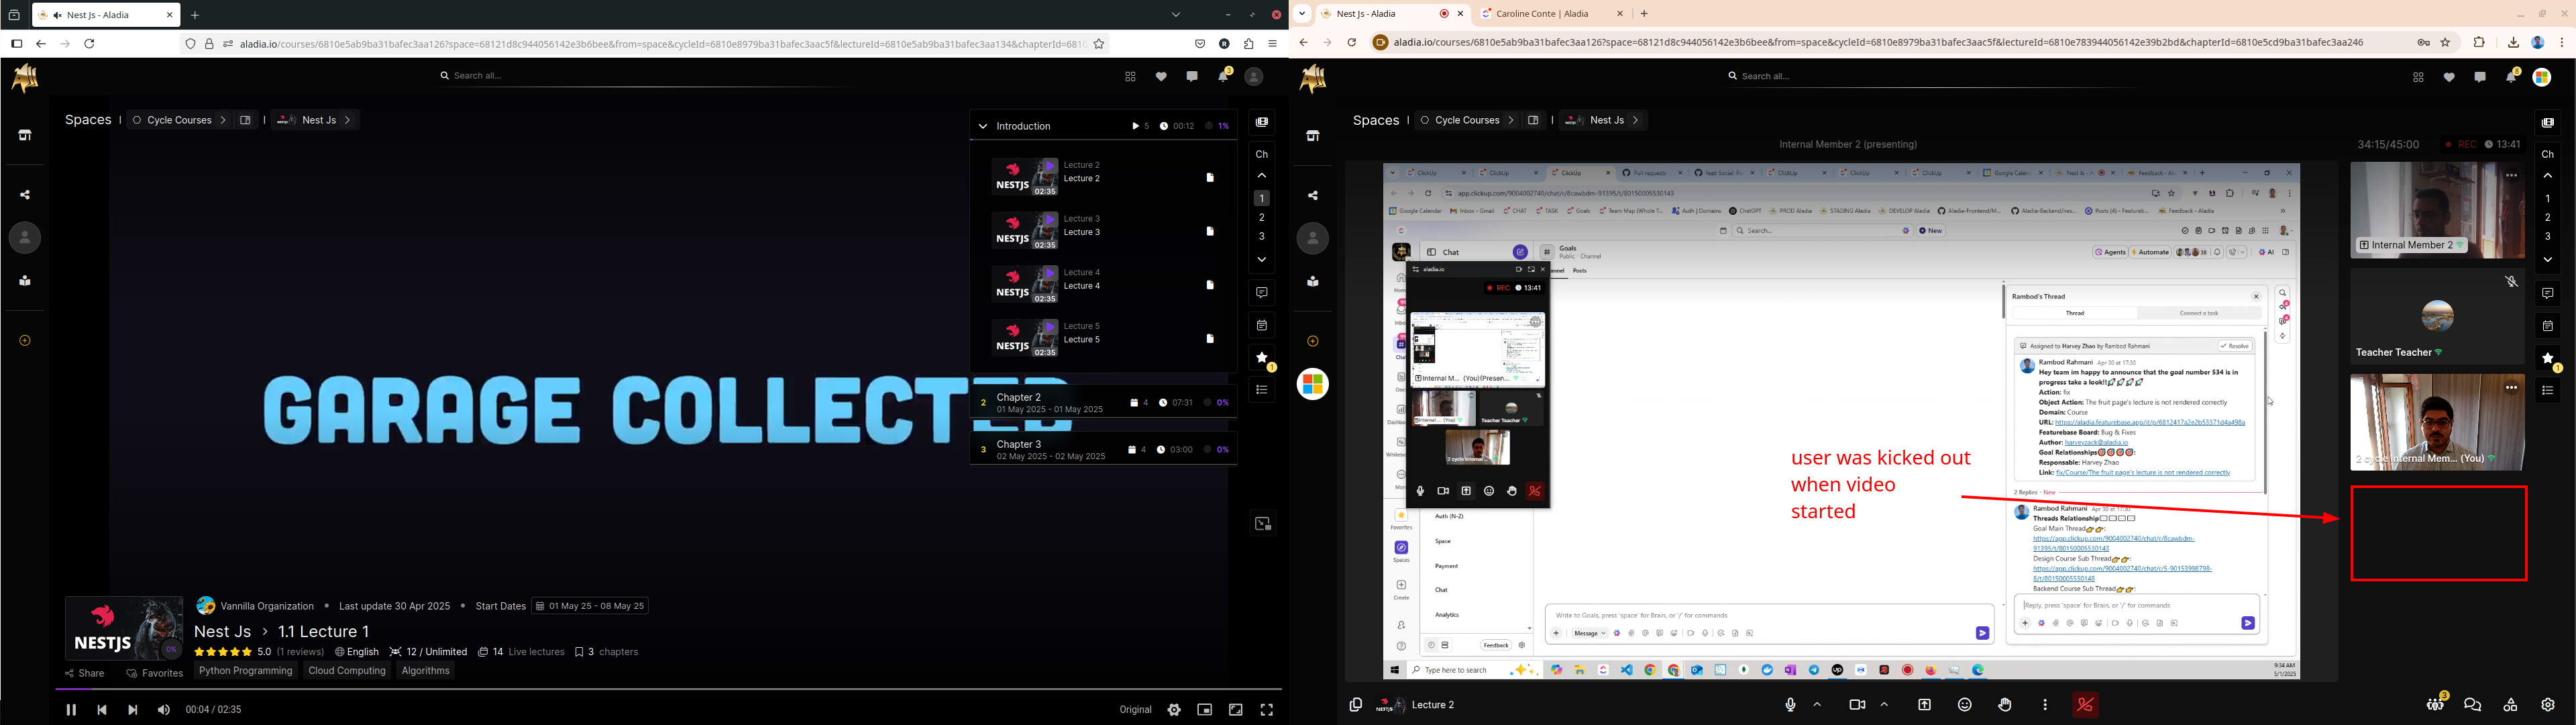Mute the video player volume
Image resolution: width=2576 pixels, height=725 pixels.
[164, 710]
